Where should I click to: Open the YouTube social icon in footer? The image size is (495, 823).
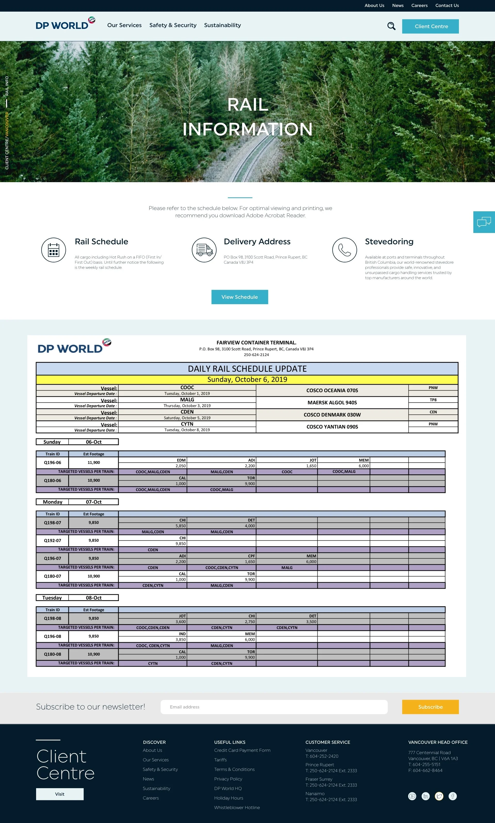[x=412, y=796]
